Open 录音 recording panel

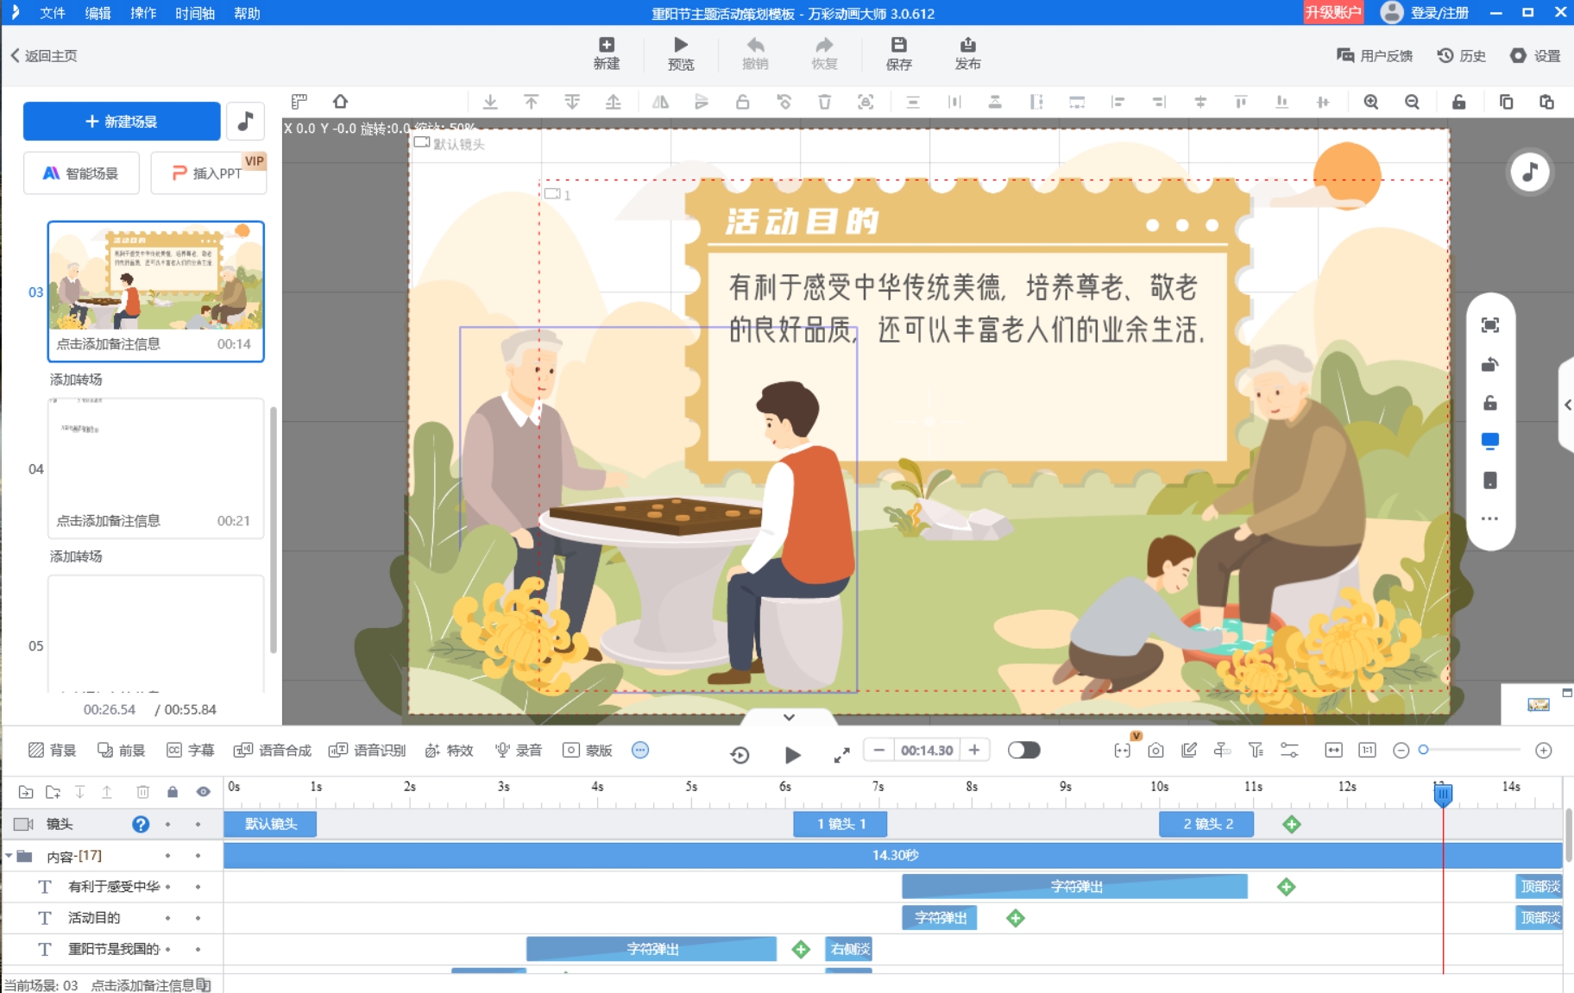coord(519,751)
